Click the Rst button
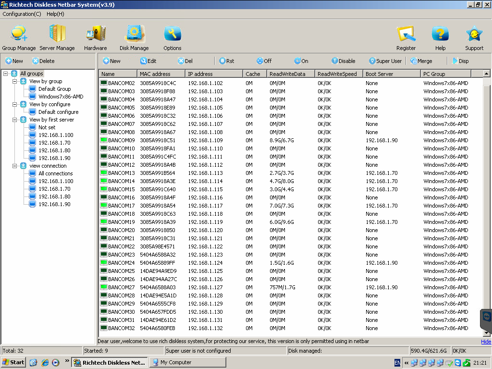The height and width of the screenshot is (369, 492). 227,61
